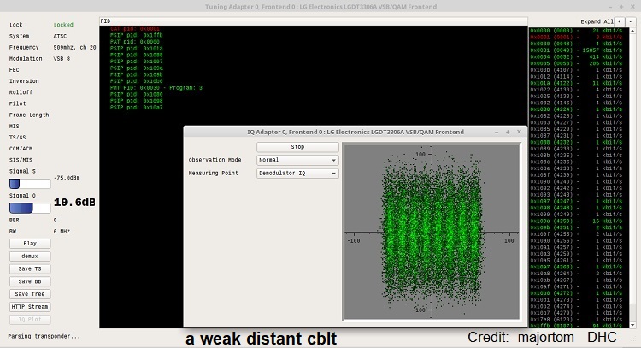Start the HTTP Stream
The width and height of the screenshot is (641, 348).
pyautogui.click(x=30, y=306)
